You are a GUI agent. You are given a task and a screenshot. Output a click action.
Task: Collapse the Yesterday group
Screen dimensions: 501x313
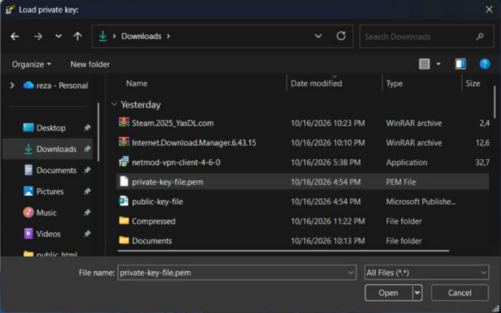114,105
